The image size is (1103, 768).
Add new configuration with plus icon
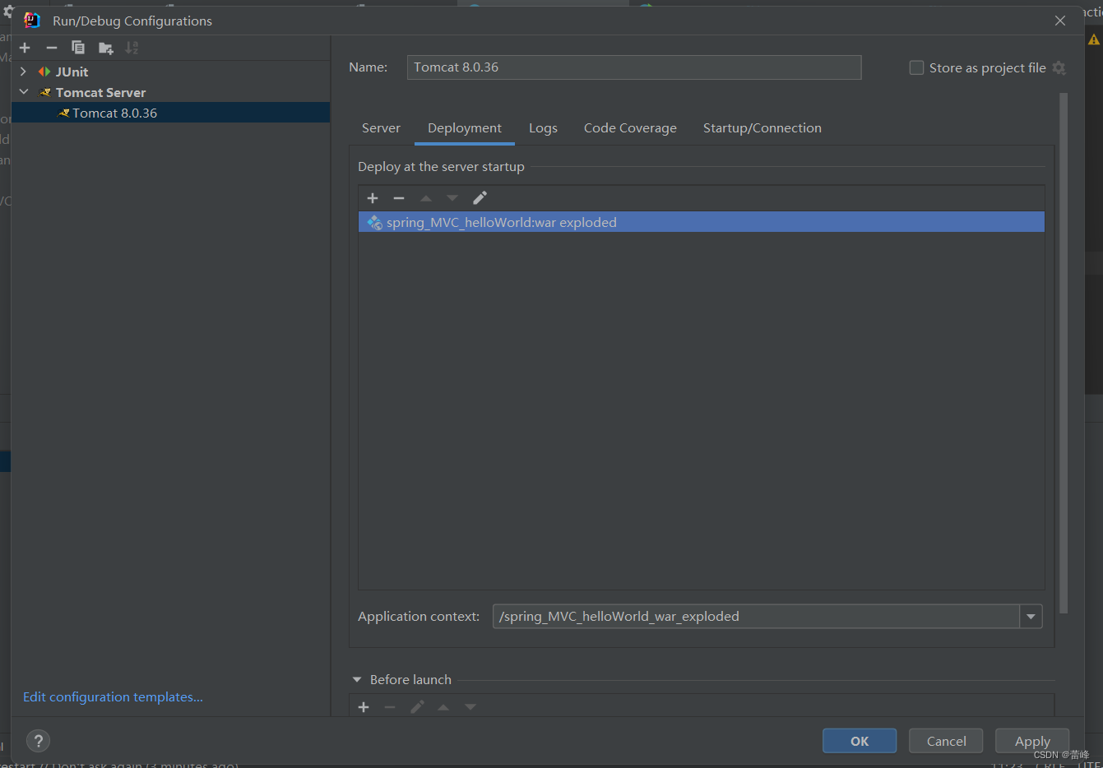pyautogui.click(x=25, y=48)
